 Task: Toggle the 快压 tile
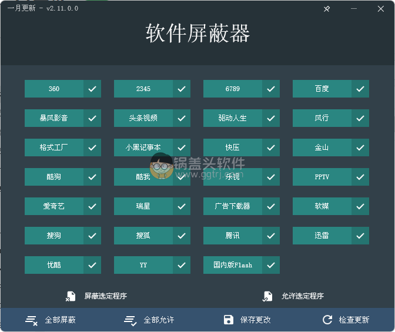pyautogui.click(x=242, y=147)
